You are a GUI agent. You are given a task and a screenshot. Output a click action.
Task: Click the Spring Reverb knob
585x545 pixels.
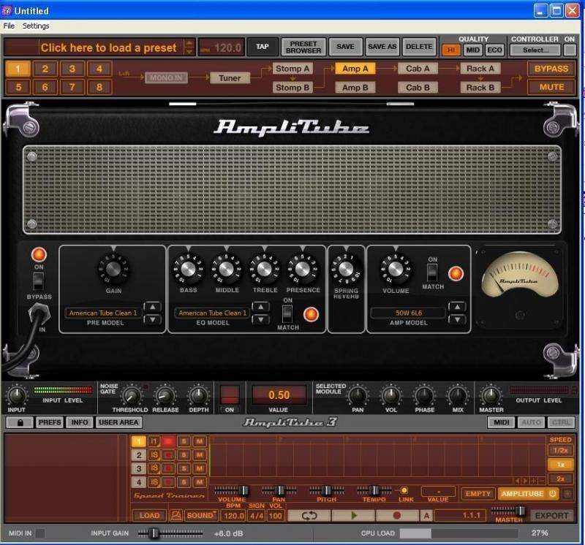pos(347,269)
